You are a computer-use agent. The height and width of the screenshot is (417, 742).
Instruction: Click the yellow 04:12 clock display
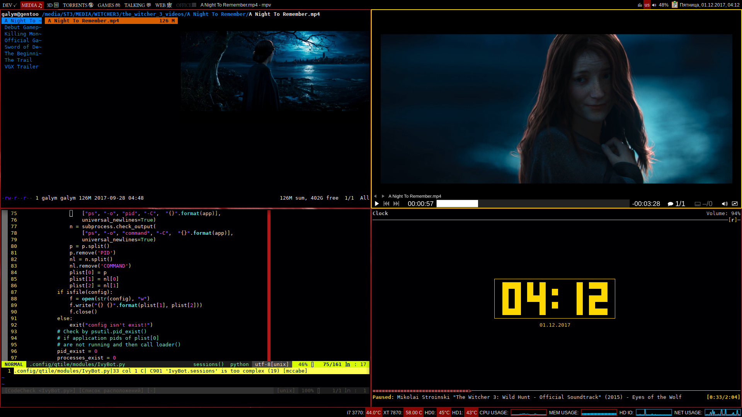tap(555, 298)
